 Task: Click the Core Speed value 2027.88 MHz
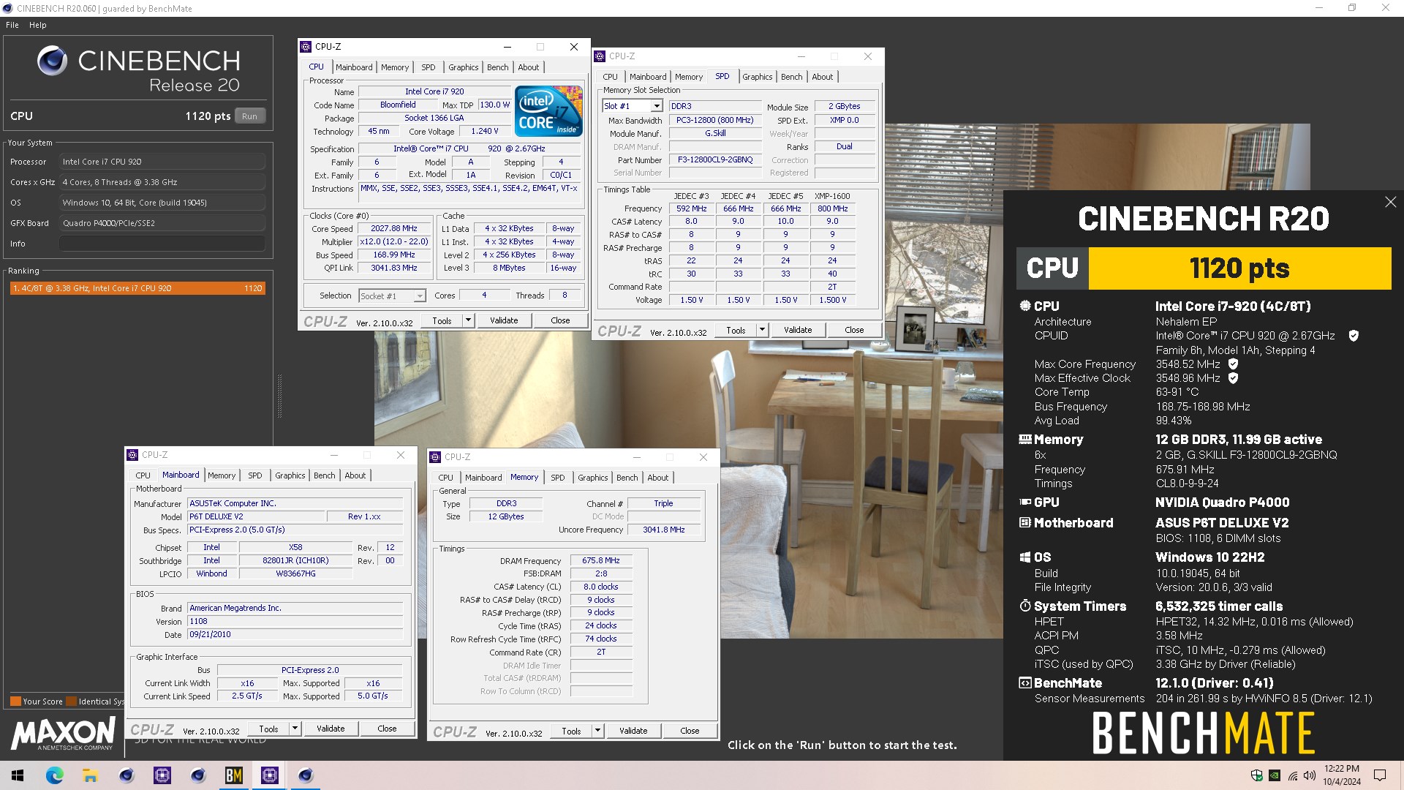coord(393,228)
